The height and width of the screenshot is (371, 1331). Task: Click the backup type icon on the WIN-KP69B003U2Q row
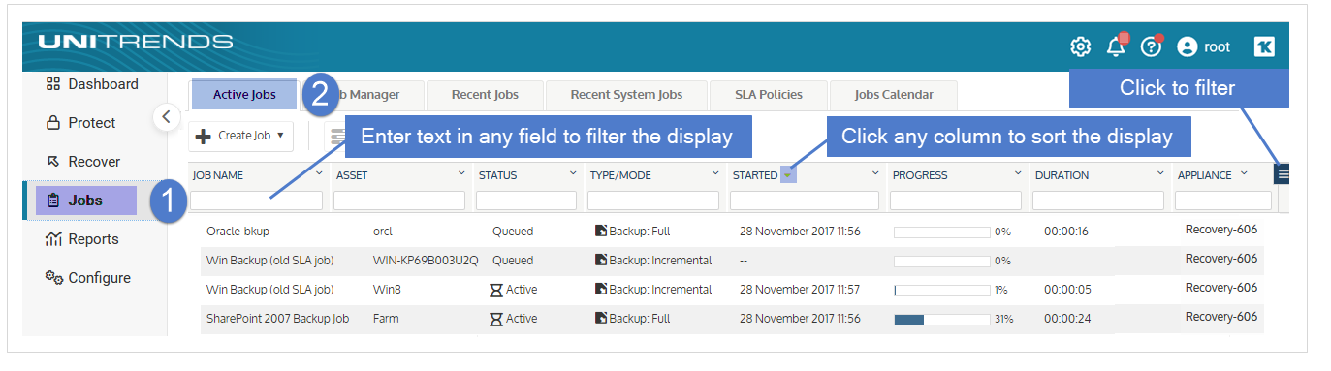click(600, 261)
